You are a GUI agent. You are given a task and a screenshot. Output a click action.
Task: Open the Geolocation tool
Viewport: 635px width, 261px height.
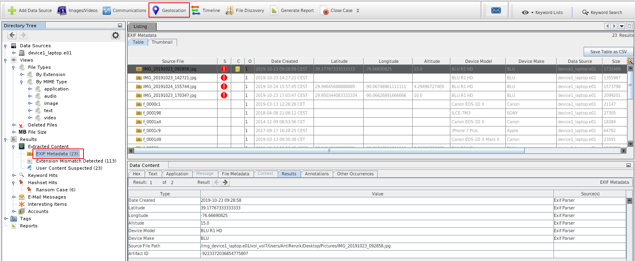tap(169, 10)
